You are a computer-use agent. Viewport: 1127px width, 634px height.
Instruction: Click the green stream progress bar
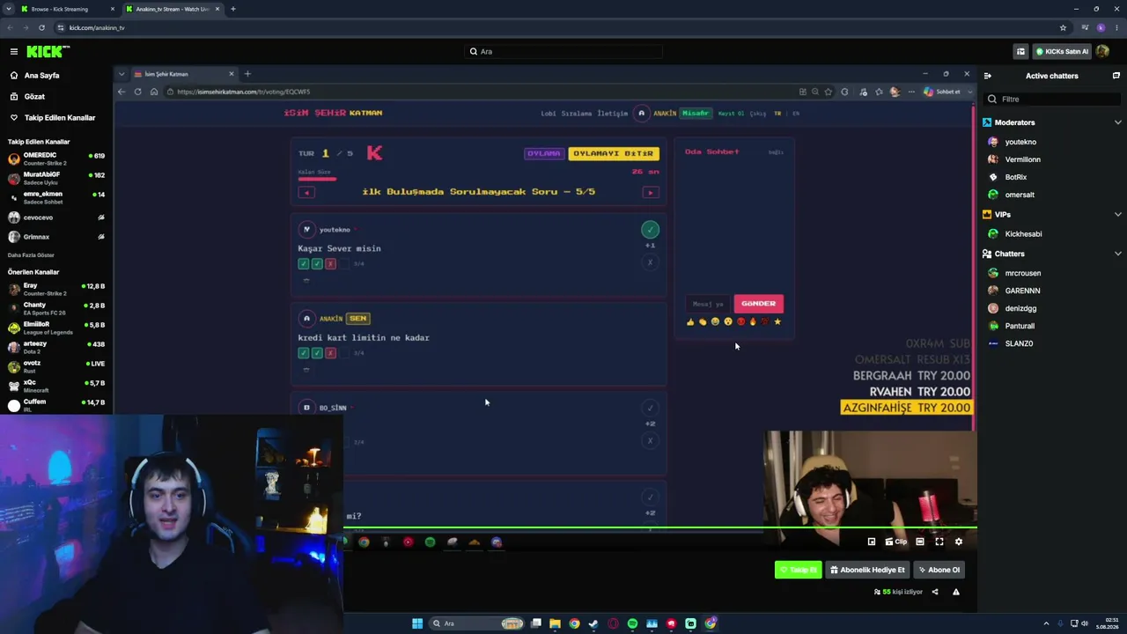click(x=660, y=528)
